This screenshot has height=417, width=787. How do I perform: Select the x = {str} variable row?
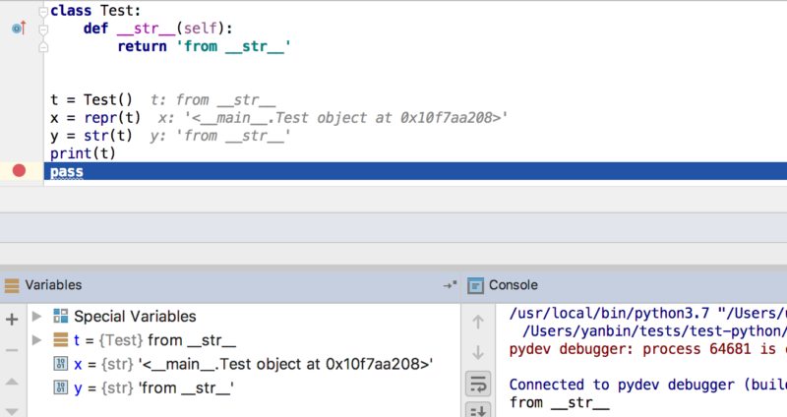pyautogui.click(x=246, y=364)
